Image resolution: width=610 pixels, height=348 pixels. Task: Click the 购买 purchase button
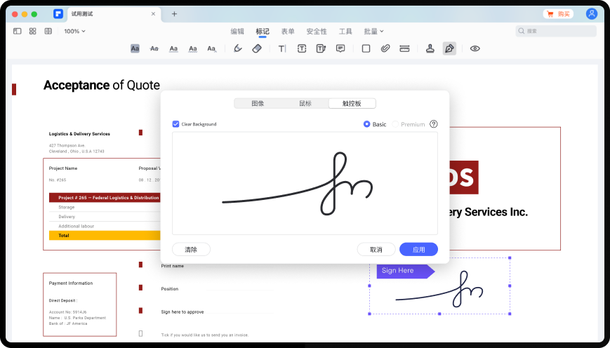[558, 14]
